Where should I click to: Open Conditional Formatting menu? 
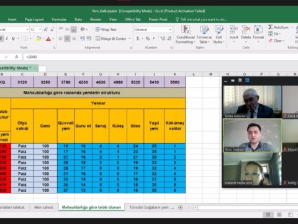(x=186, y=34)
